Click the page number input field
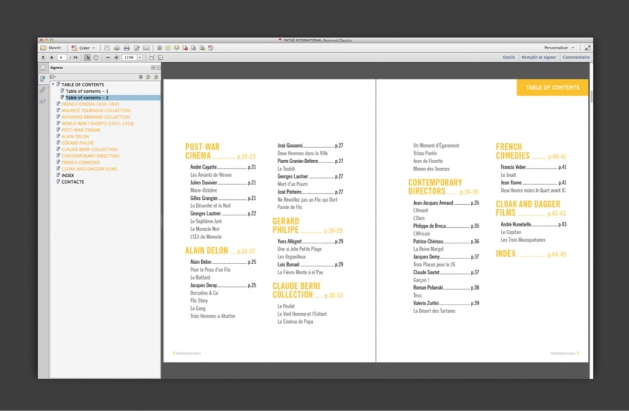 (x=62, y=57)
